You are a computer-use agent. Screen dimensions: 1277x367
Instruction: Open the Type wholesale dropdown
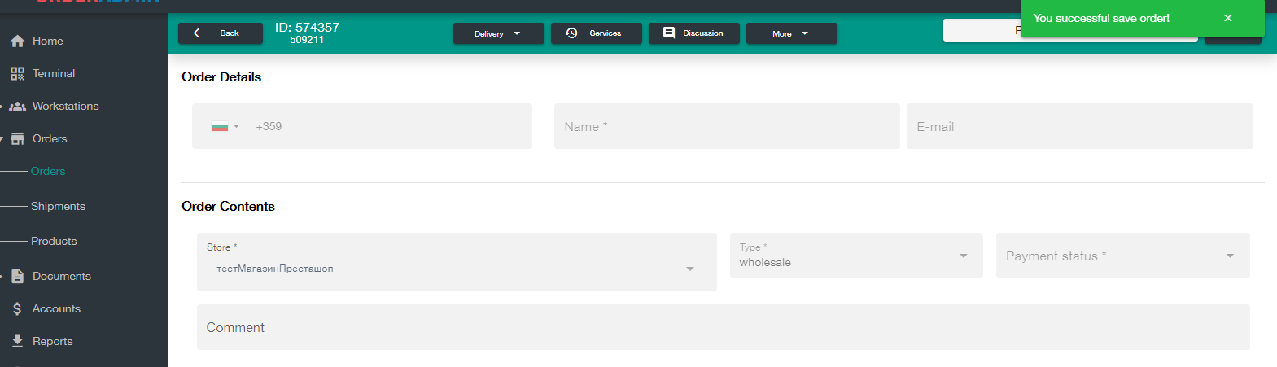pyautogui.click(x=963, y=256)
